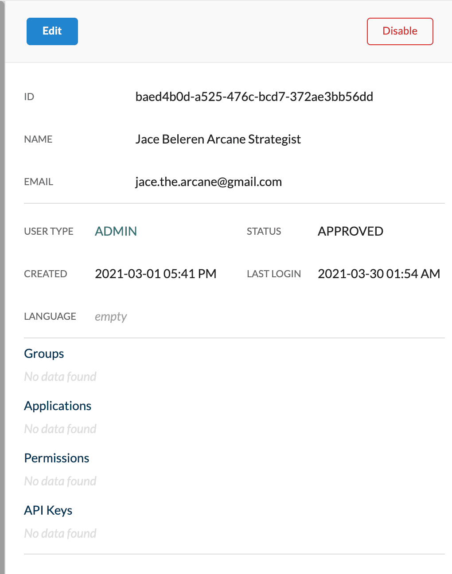Image resolution: width=452 pixels, height=574 pixels.
Task: Click the USER TYPE field label
Action: pos(49,231)
